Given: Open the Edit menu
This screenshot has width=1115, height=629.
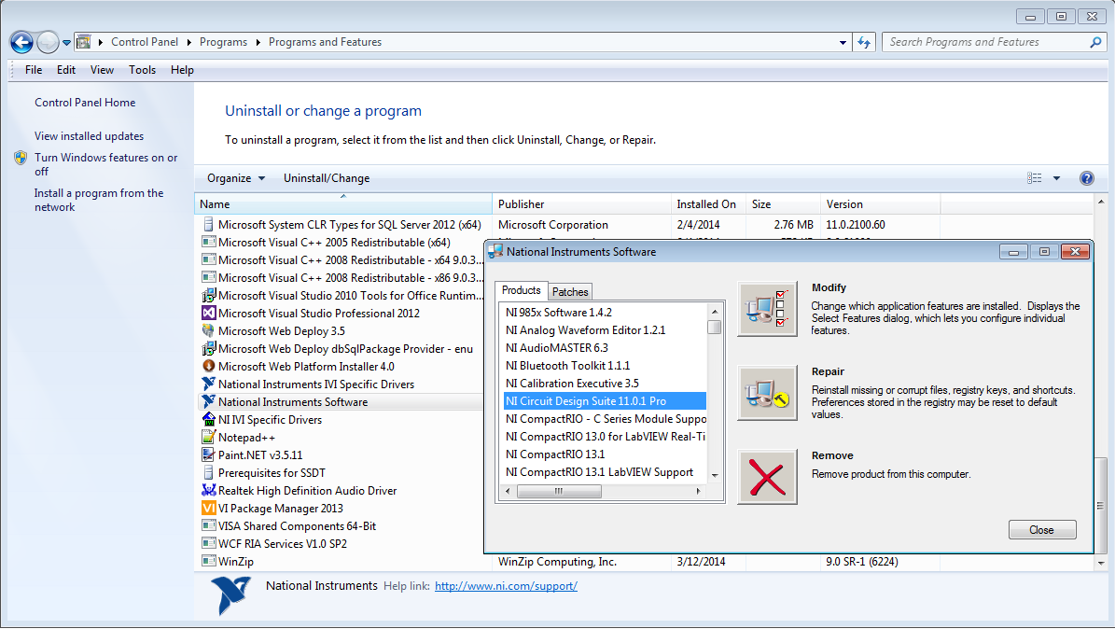Looking at the screenshot, I should pos(66,70).
